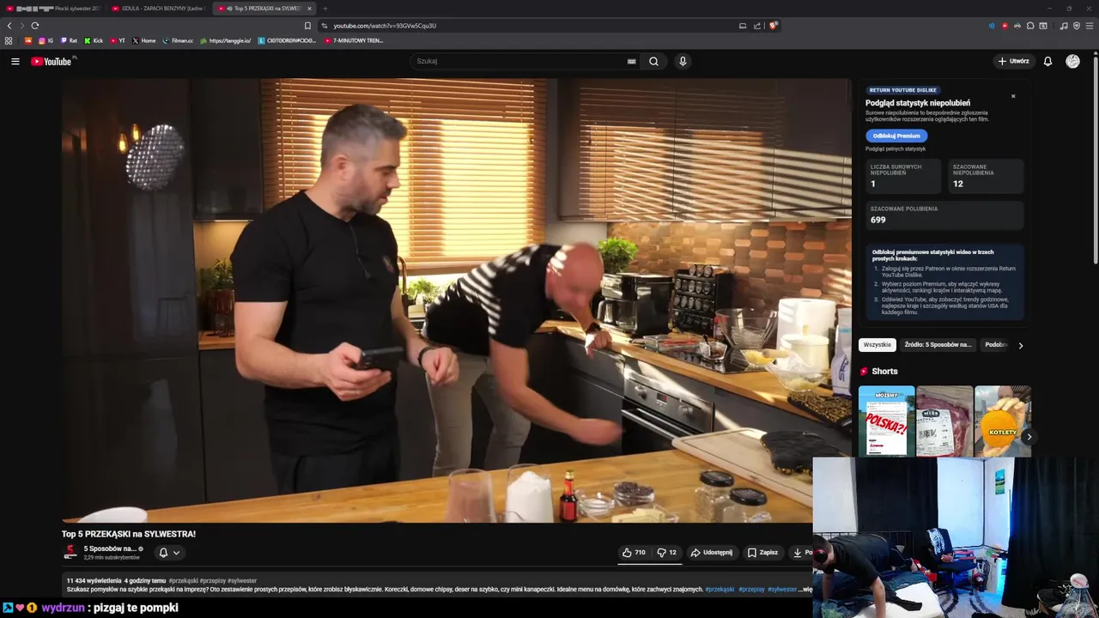The width and height of the screenshot is (1099, 618).
Task: Close Return YouTube Dislike panel
Action: pyautogui.click(x=1013, y=96)
